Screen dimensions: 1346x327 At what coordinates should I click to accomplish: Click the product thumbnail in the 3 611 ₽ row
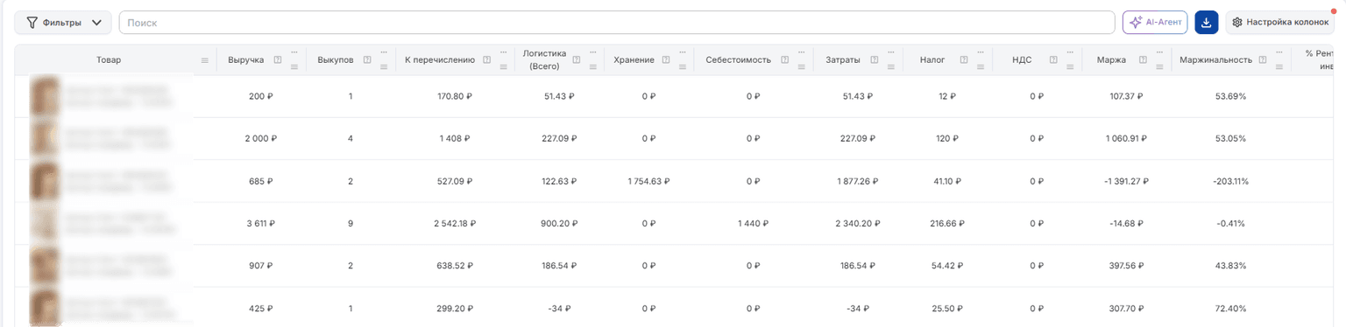46,224
